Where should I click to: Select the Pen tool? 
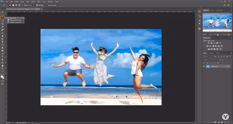[x=2, y=54]
